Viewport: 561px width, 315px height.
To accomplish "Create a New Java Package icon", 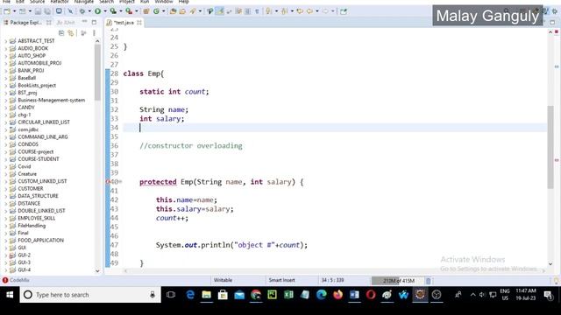I will 146,11.
